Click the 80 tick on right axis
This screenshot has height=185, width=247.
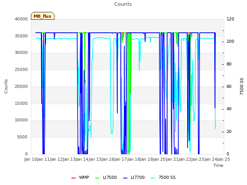click(x=229, y=64)
